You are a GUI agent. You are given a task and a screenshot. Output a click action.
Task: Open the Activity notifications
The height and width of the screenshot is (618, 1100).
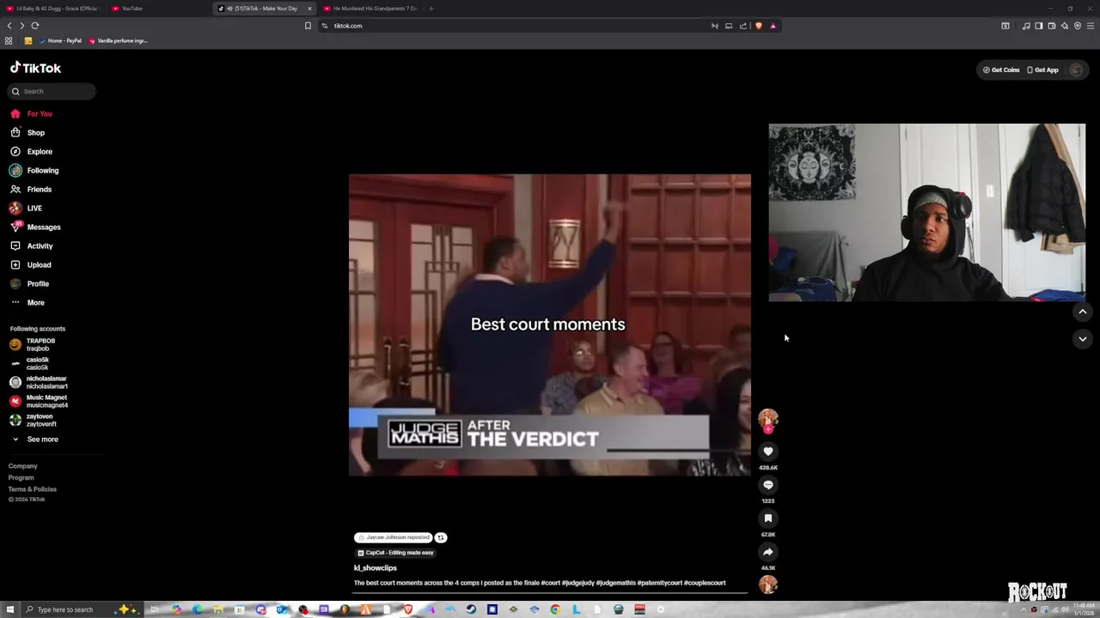point(32,245)
